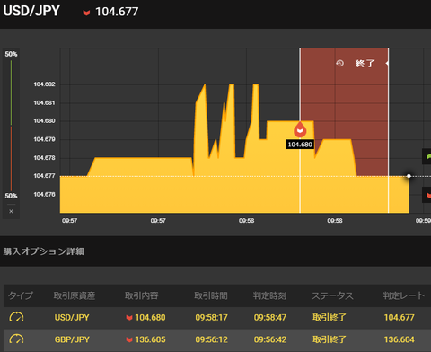
Task: Click the 判定レート column header
Action: pyautogui.click(x=404, y=295)
